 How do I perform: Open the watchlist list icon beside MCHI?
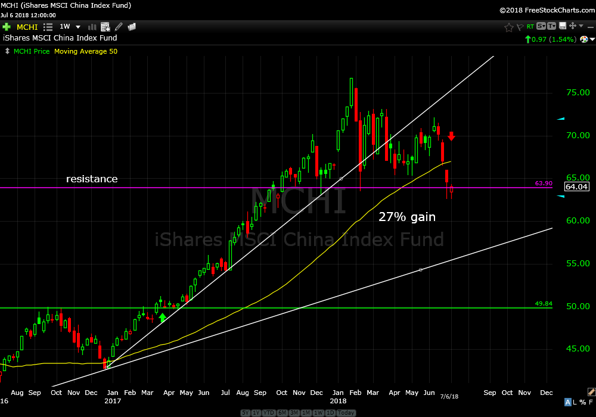pos(48,27)
